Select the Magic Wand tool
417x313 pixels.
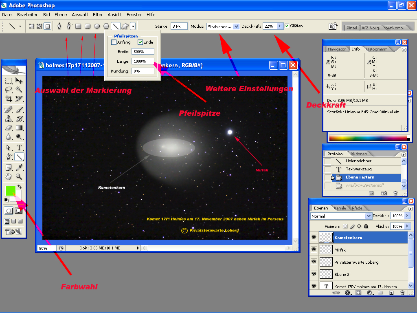click(19, 89)
